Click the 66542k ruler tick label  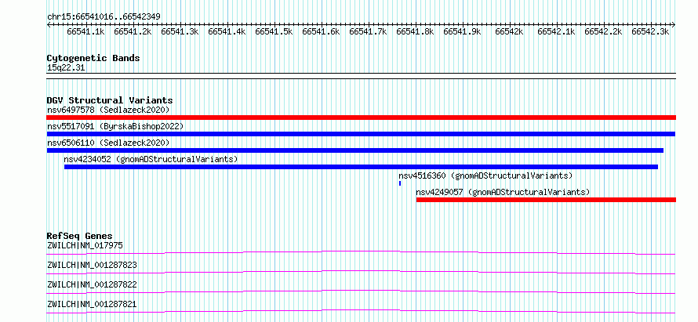tap(509, 32)
